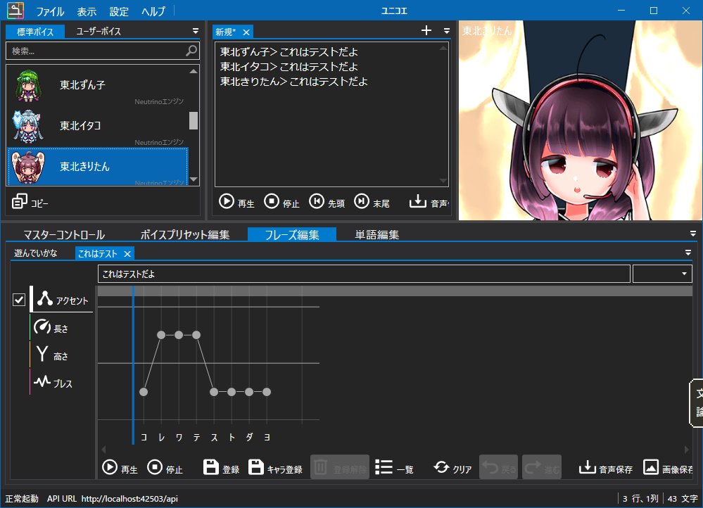Click the graph horizontal scroll-left arrow
Viewport: 703px width, 508px height.
pyautogui.click(x=103, y=450)
